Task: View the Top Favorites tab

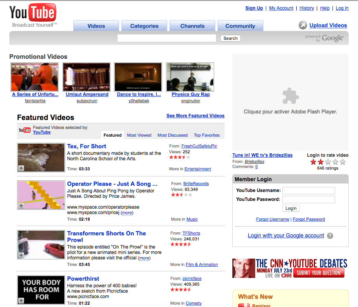Action: [x=206, y=135]
